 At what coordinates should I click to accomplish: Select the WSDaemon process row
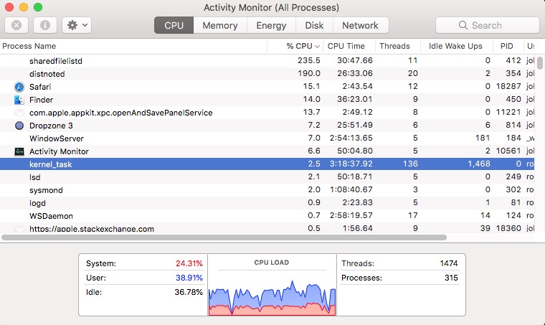[x=267, y=216]
